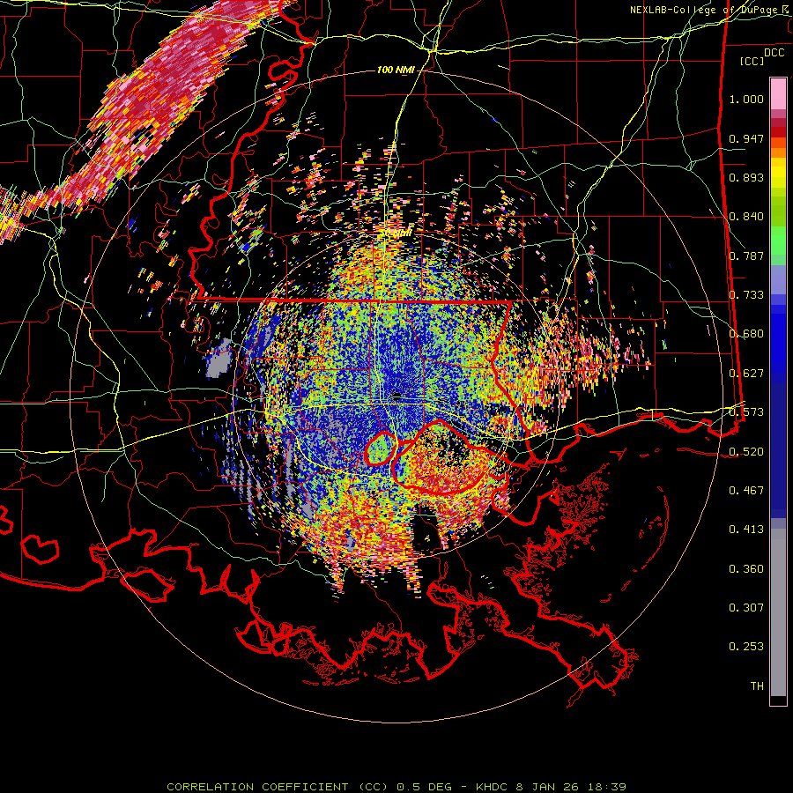The image size is (793, 793).
Task: Click the CORRELATION COEFFICIENT (CC) caption text
Action: point(278,787)
